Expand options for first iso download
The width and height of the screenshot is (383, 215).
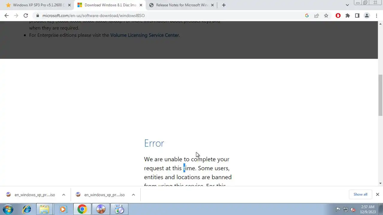tap(64, 195)
